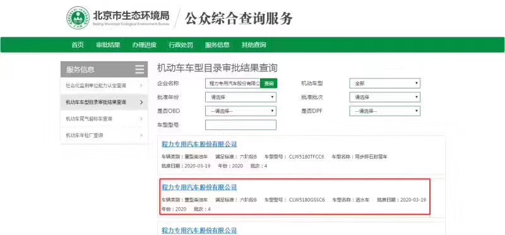
Task: Open the 是否OBD dropdown
Action: tap(241, 111)
